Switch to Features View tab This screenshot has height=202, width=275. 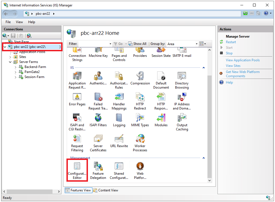(x=78, y=190)
